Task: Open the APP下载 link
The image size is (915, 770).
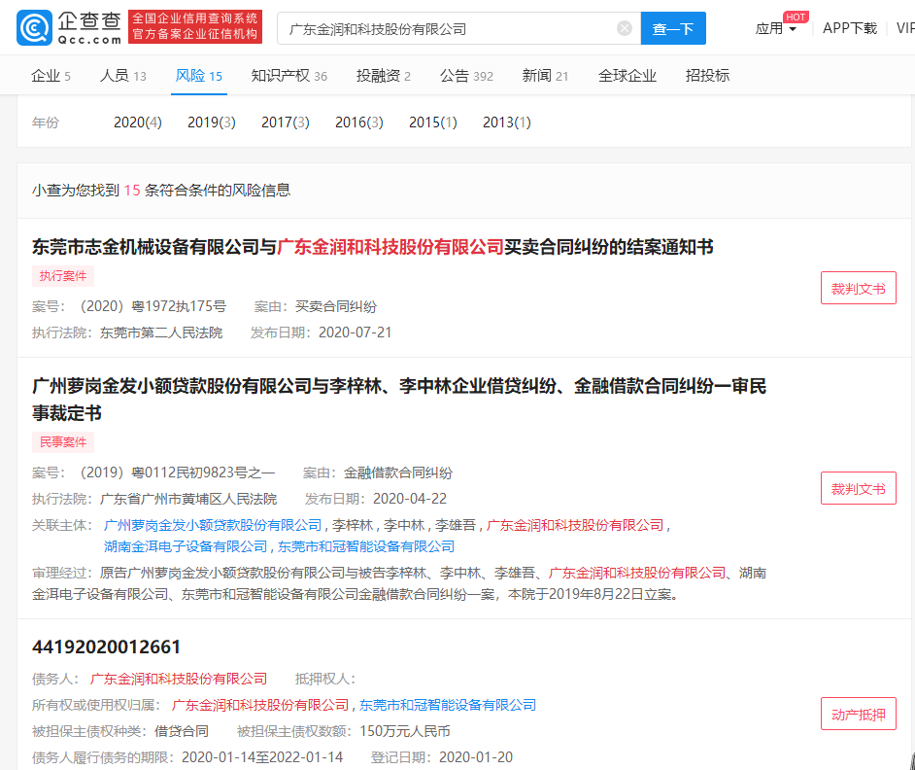Action: coord(850,28)
